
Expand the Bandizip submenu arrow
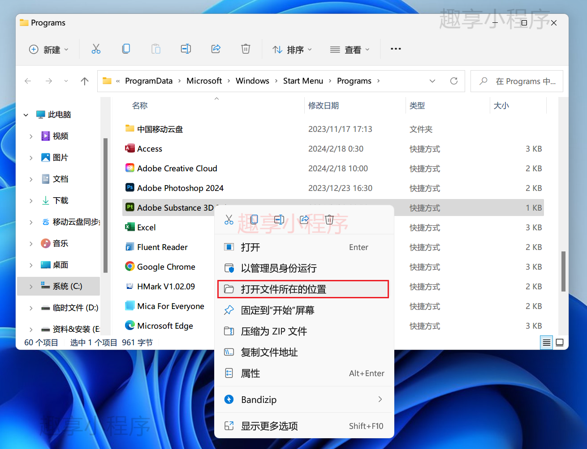(x=380, y=399)
